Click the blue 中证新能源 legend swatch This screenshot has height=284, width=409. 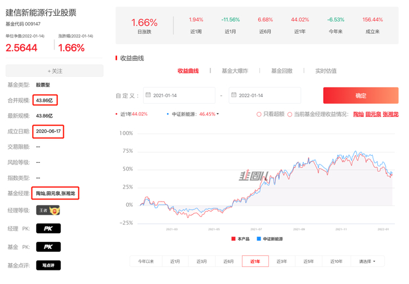pyautogui.click(x=259, y=238)
